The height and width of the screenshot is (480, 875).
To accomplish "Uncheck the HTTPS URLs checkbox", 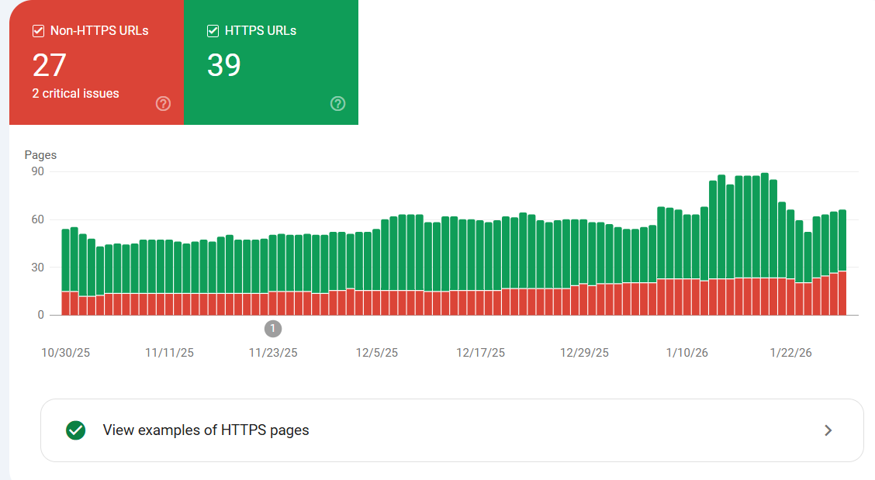I will 213,31.
